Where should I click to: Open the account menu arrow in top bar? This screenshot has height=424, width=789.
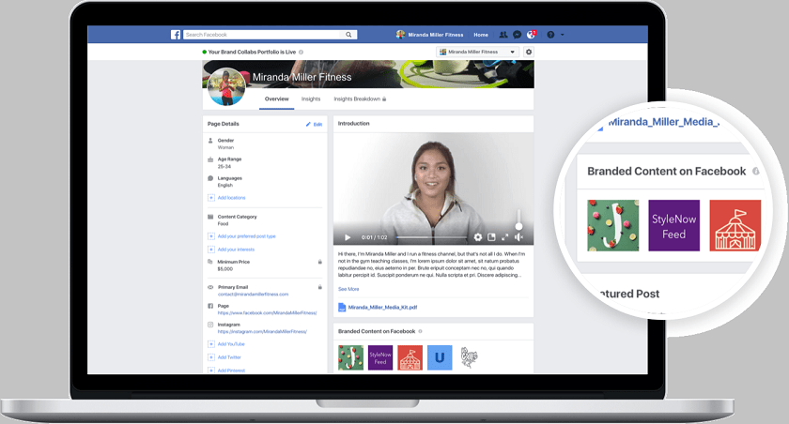(562, 35)
